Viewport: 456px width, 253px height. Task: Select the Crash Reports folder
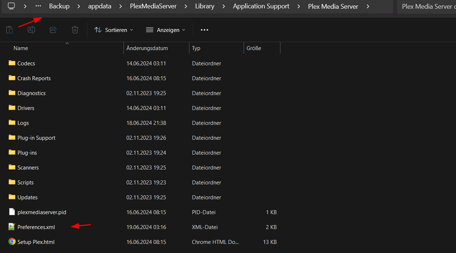[34, 78]
